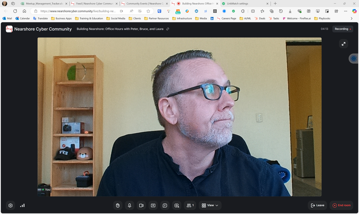Copy the event link next to the title
Viewport: 359px width, 214px height.
pos(168,29)
